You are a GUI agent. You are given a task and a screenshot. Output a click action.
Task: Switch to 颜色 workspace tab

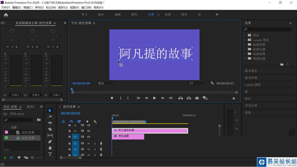[x=134, y=15]
